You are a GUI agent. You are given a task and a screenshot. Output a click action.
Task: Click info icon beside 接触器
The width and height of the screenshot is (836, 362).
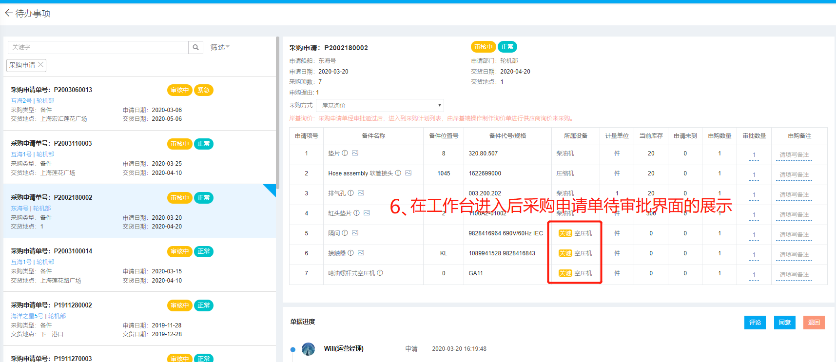click(350, 253)
